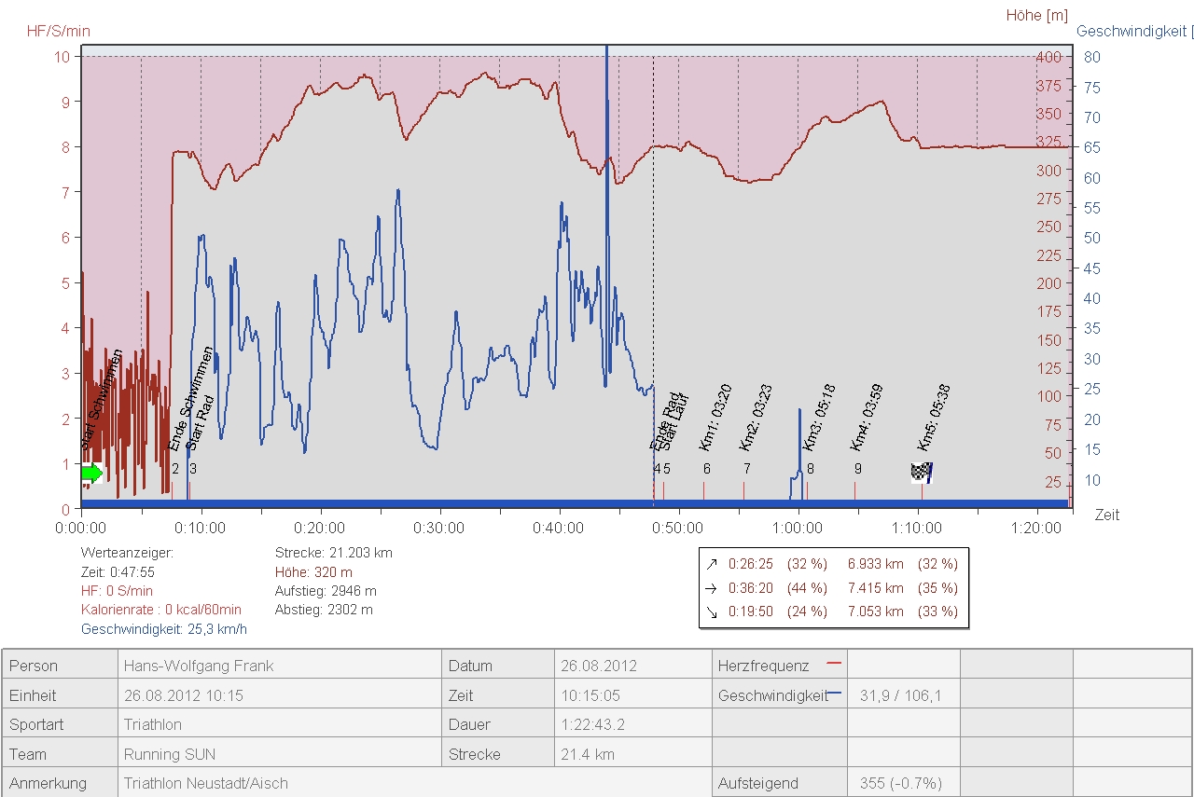Screen dimensions: 1194x797
Task: Select the Sportart value Triathlon
Action: coord(153,724)
